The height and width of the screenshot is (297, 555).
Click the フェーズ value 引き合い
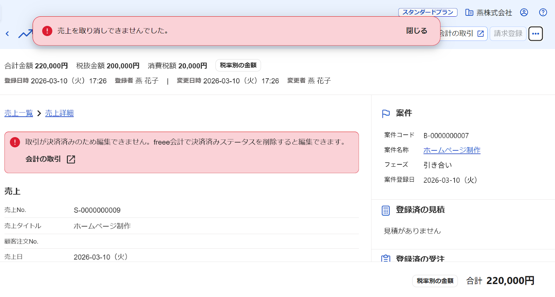pos(438,165)
